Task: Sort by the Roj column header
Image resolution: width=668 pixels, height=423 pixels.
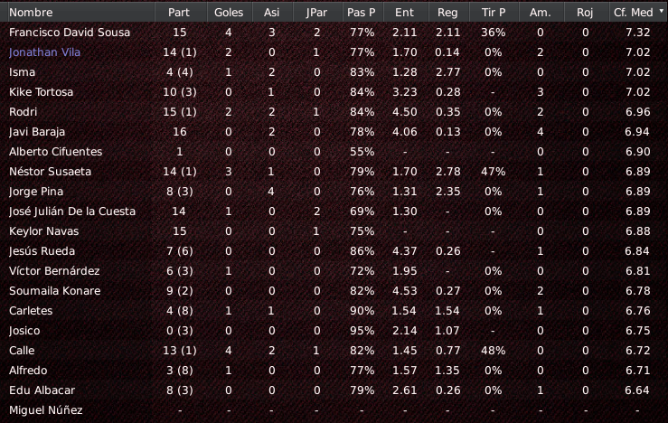Action: (587, 13)
